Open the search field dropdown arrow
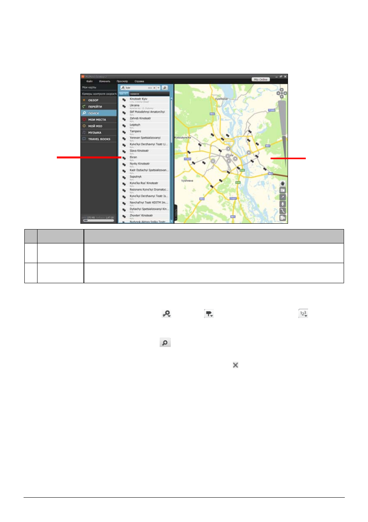 [158, 88]
